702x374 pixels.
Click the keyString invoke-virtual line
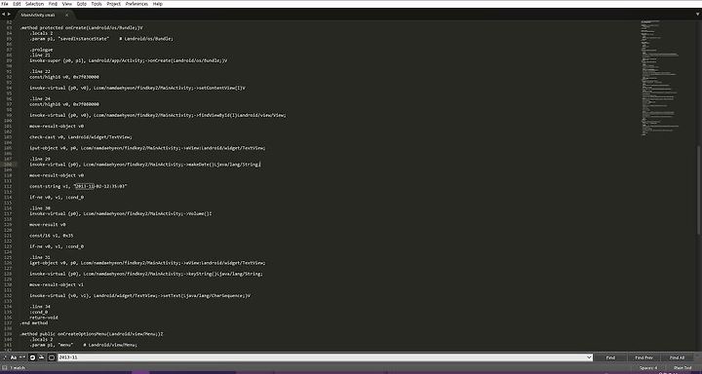point(146,274)
